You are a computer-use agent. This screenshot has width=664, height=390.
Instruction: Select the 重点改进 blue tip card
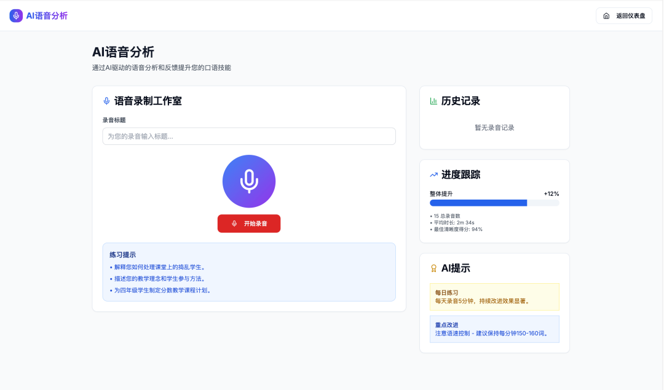pyautogui.click(x=494, y=329)
